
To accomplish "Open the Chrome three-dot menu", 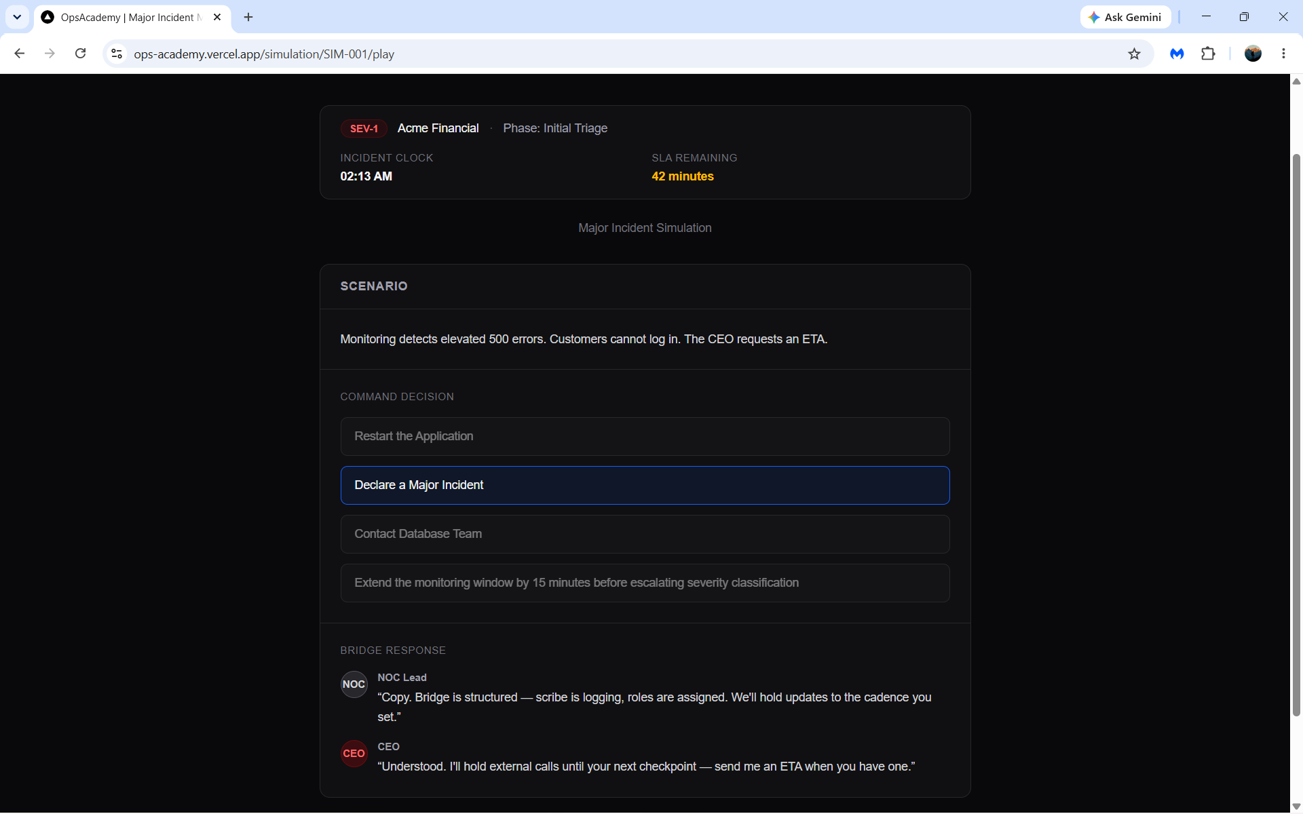I will pos(1283,54).
